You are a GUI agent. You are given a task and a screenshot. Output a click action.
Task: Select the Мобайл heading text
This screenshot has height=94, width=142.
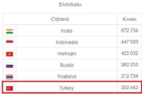pos(72,5)
